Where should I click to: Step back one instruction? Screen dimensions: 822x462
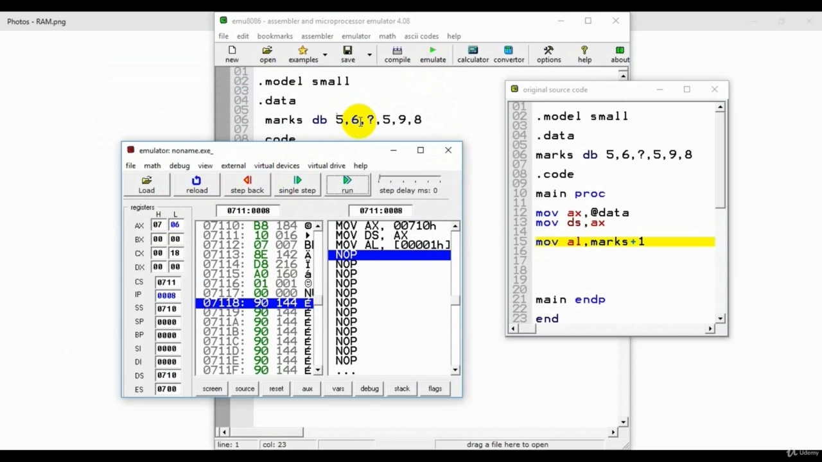tap(247, 184)
